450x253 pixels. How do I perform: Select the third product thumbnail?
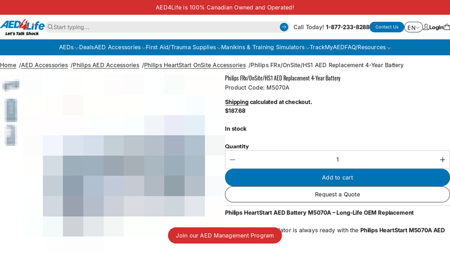[11, 135]
